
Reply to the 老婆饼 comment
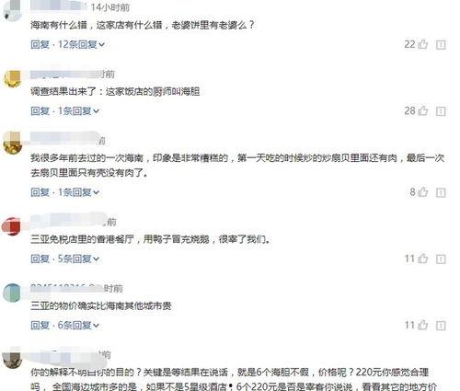(40, 44)
